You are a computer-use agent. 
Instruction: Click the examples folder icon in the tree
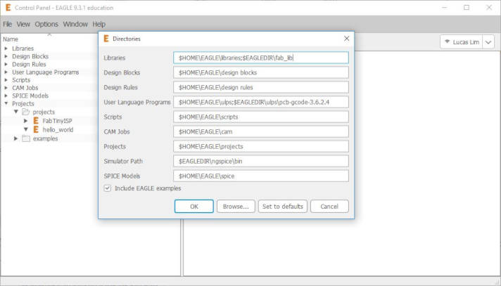pos(25,138)
